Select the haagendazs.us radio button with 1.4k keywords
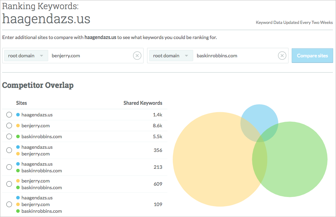The width and height of the screenshot is (336, 217). pyautogui.click(x=9, y=115)
